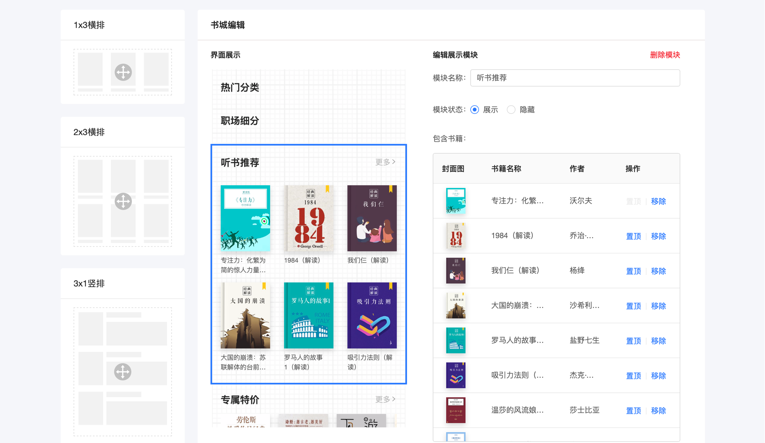765x443 pixels.
Task: Click the 1984 book cover in preview
Action: click(309, 218)
